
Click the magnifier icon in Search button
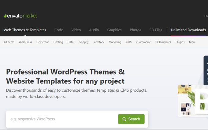click(124, 119)
